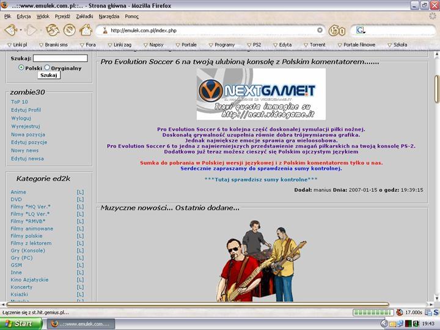The height and width of the screenshot is (330, 440).
Task: Go to the Home page icon
Action: coord(86,30)
